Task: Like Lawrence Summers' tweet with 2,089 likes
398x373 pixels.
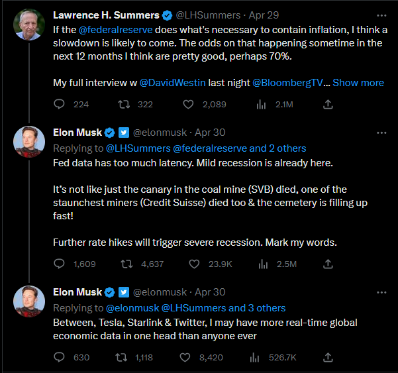Action: (188, 104)
